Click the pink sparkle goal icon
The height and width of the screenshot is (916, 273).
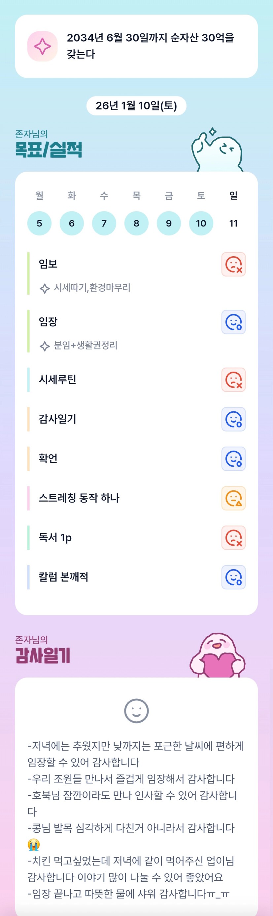42,46
